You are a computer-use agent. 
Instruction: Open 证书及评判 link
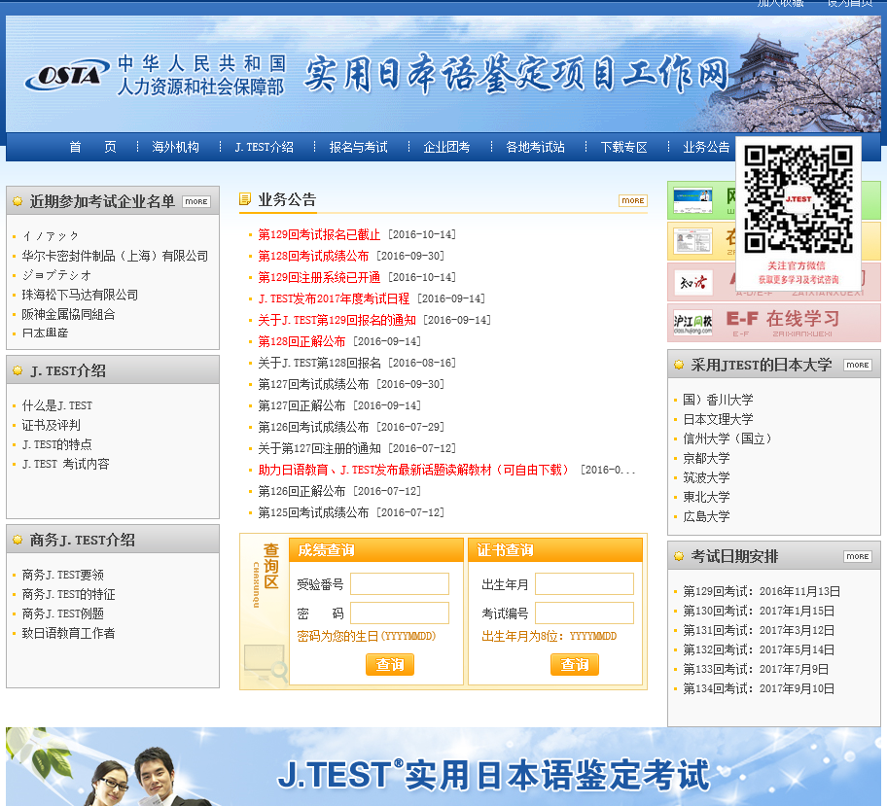pos(51,425)
